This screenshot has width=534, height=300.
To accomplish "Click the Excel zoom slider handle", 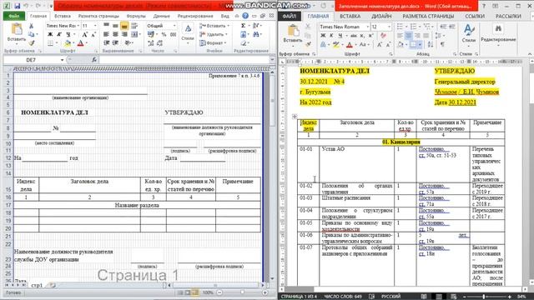I will [242, 292].
